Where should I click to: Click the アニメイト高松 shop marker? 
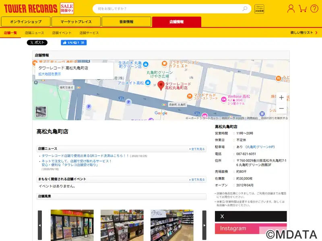147,83
